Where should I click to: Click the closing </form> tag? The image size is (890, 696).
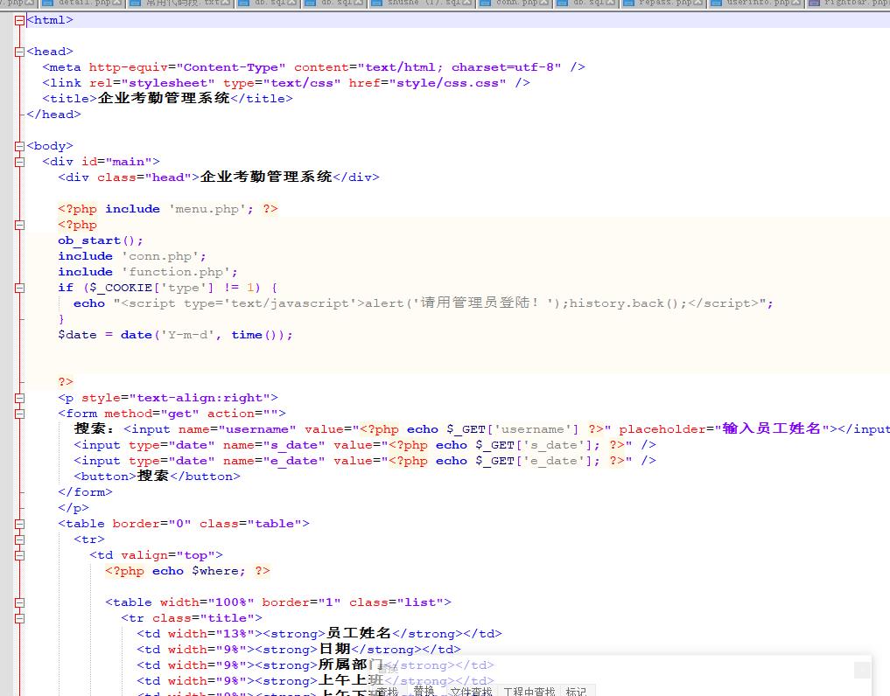point(85,492)
